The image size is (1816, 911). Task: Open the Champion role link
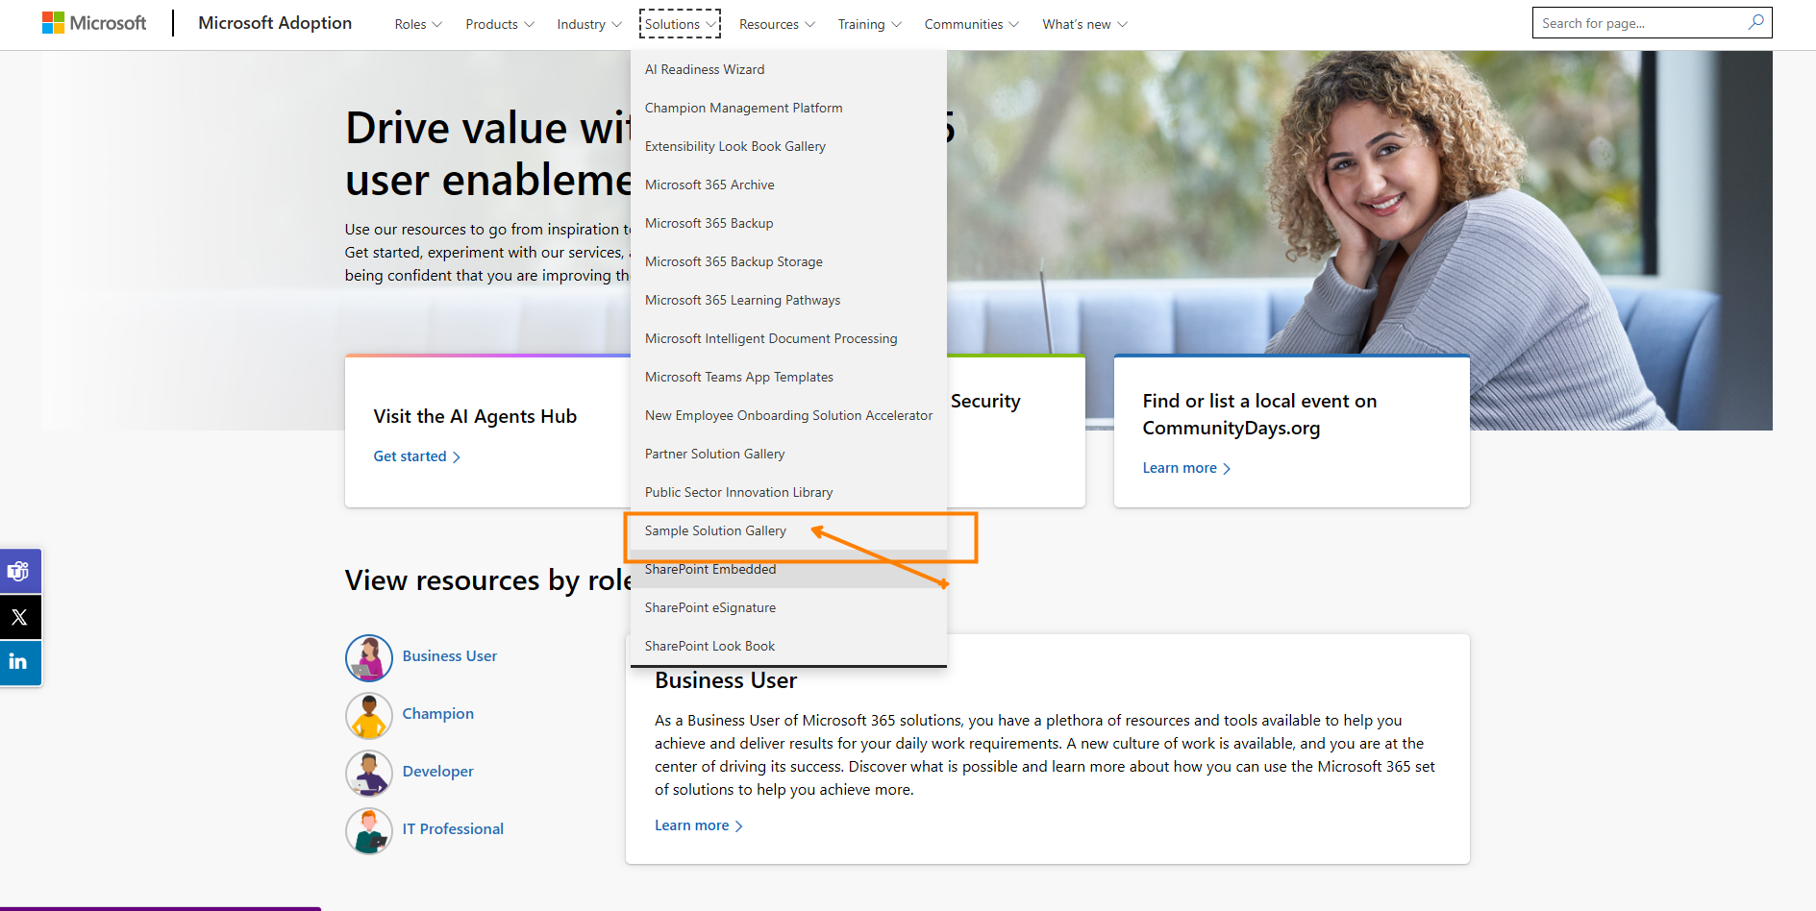click(x=438, y=714)
